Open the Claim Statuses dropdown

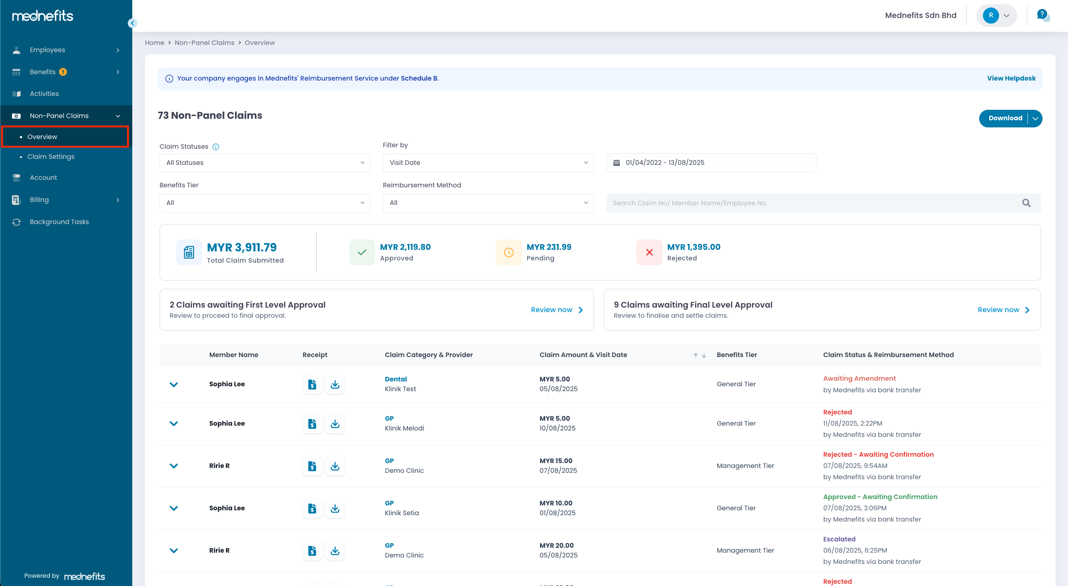[265, 163]
